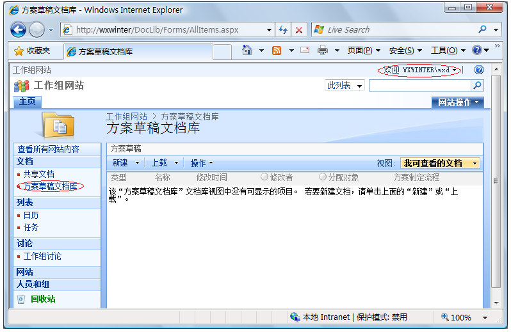Image resolution: width=511 pixels, height=332 pixels.
Task: Open Favorites star button 收藏夹
Action: click(32, 51)
